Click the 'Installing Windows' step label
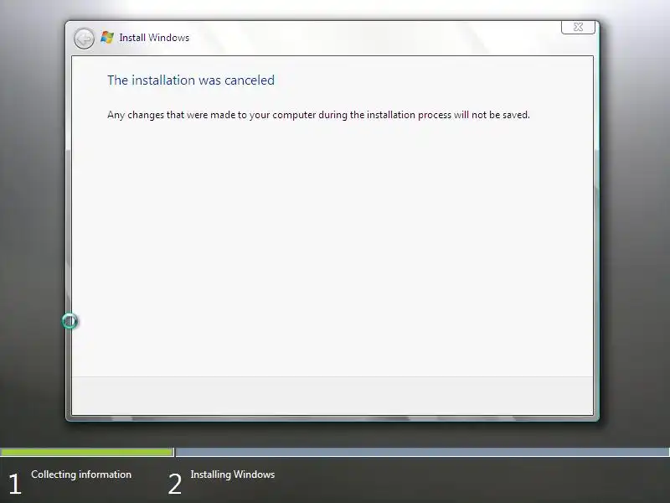 [233, 474]
